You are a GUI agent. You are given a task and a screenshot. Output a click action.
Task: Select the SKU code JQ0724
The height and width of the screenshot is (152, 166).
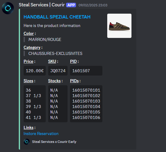(x=58, y=71)
